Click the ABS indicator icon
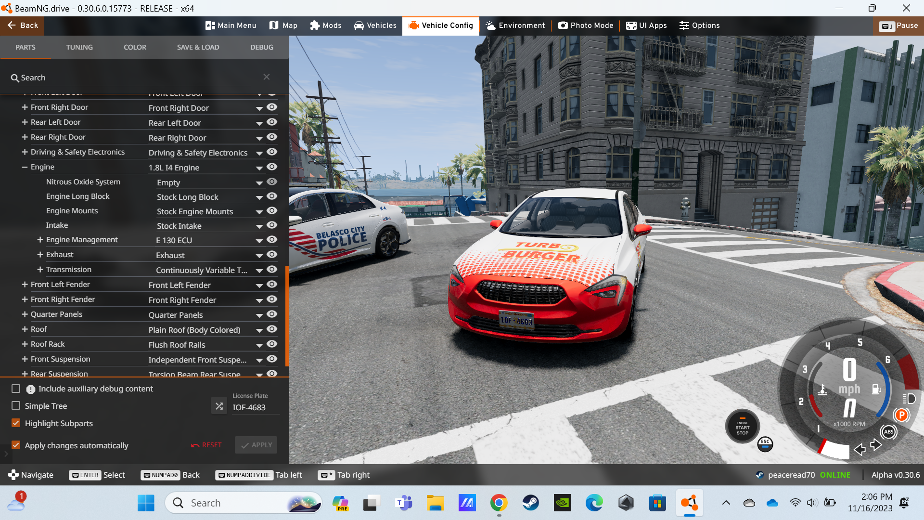Screen dimensions: 924x520 [888, 432]
